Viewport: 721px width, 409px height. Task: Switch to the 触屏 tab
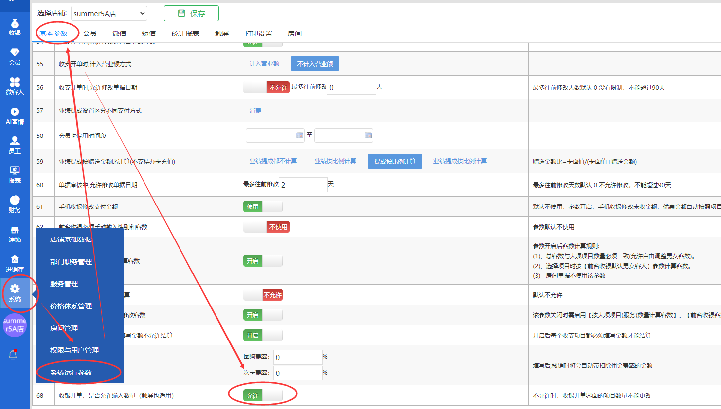(222, 34)
